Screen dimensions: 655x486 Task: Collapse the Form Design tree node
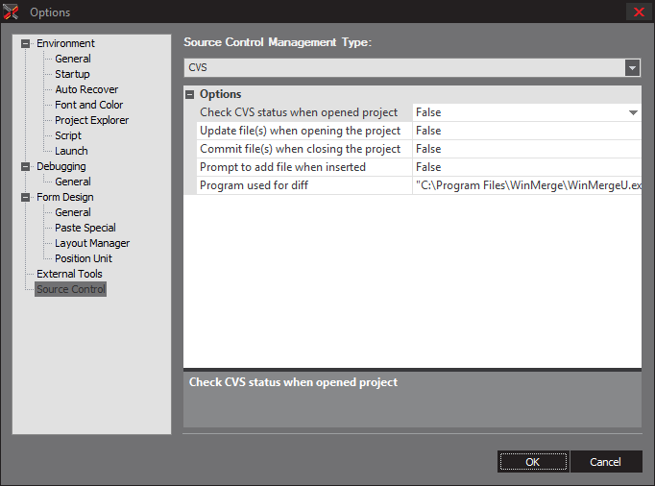coord(26,197)
